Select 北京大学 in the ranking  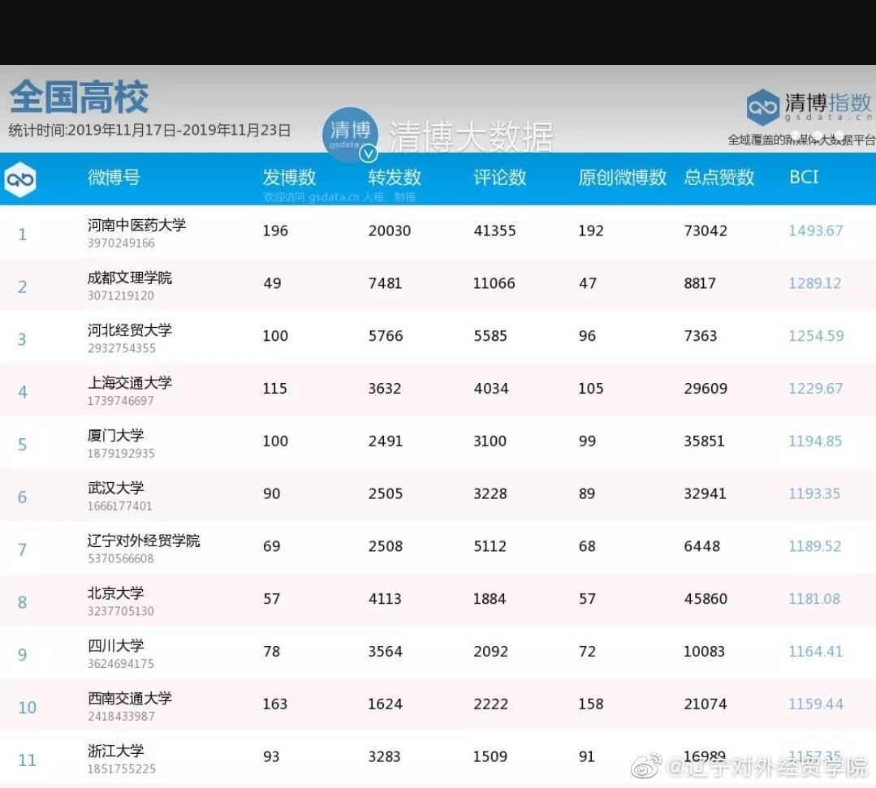115,592
